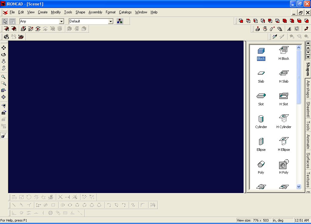Click the catalog vertical scrollbar thumb
311x224 pixels.
pyautogui.click(x=299, y=77)
